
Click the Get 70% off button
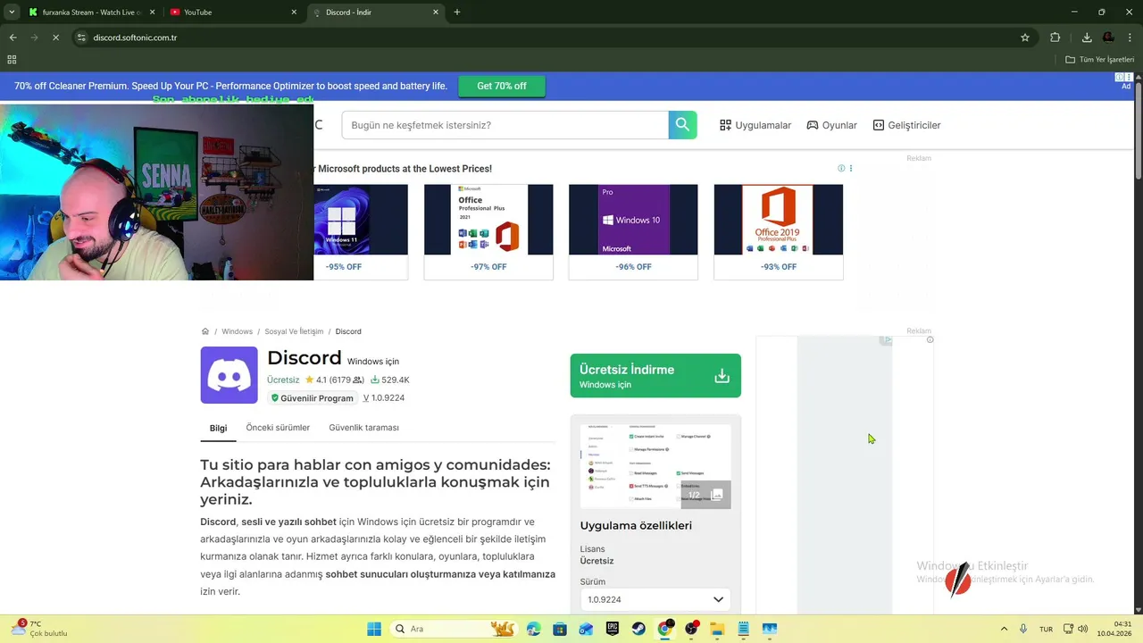502,86
